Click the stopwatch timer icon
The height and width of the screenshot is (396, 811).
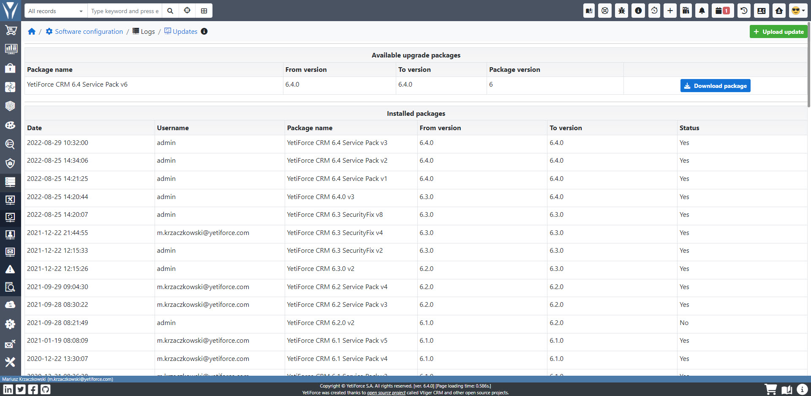click(x=654, y=11)
